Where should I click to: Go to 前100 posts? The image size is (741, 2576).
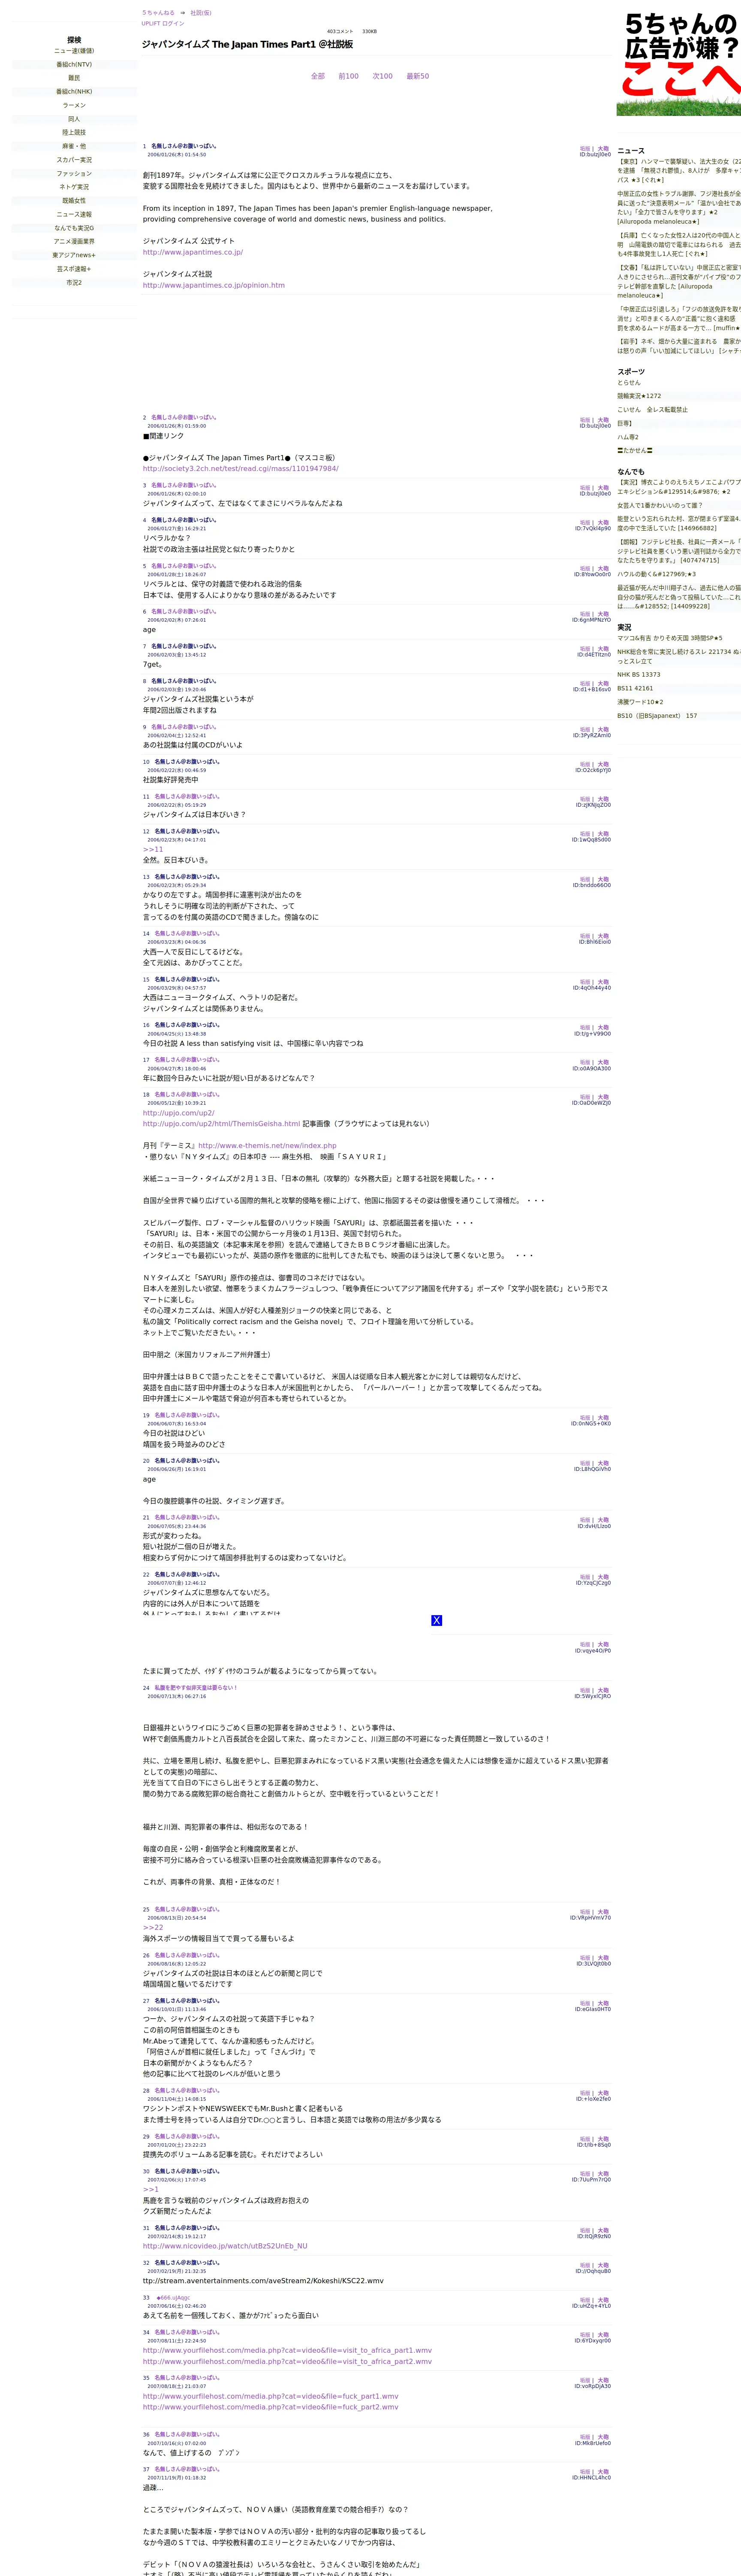[x=349, y=76]
